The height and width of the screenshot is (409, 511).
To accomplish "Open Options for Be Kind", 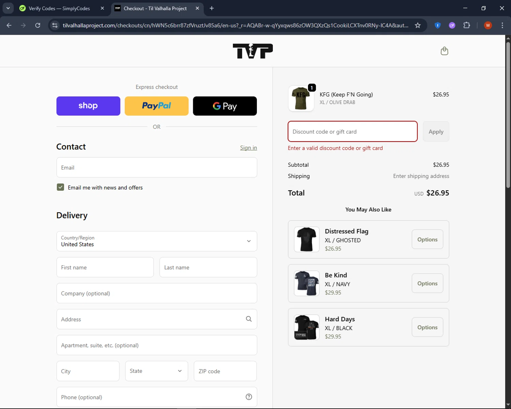I will pyautogui.click(x=427, y=283).
